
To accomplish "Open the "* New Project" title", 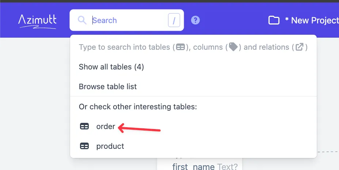I will [x=312, y=20].
